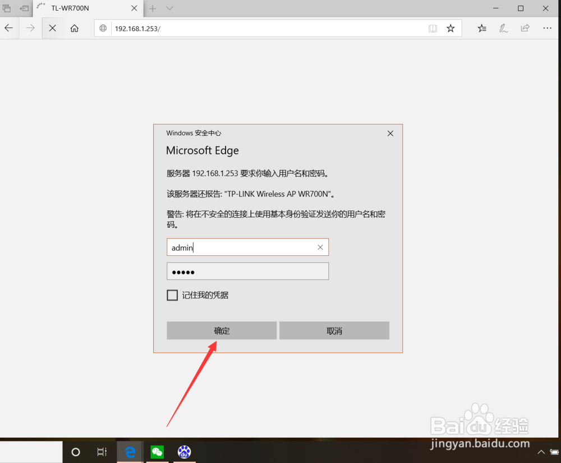
Task: Minimize the Edge window
Action: [496, 8]
